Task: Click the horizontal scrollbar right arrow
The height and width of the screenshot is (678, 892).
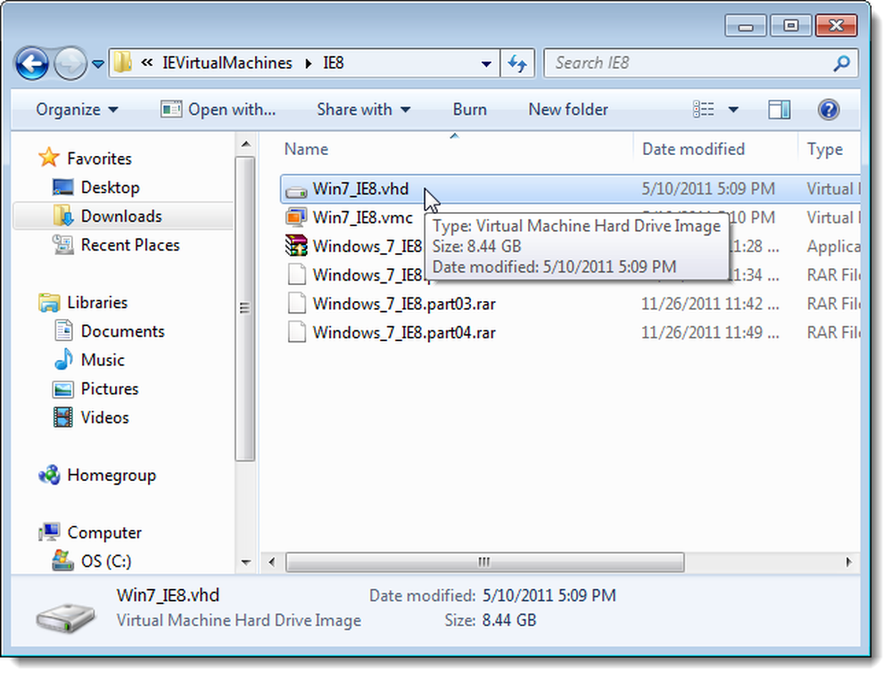Action: tap(848, 562)
